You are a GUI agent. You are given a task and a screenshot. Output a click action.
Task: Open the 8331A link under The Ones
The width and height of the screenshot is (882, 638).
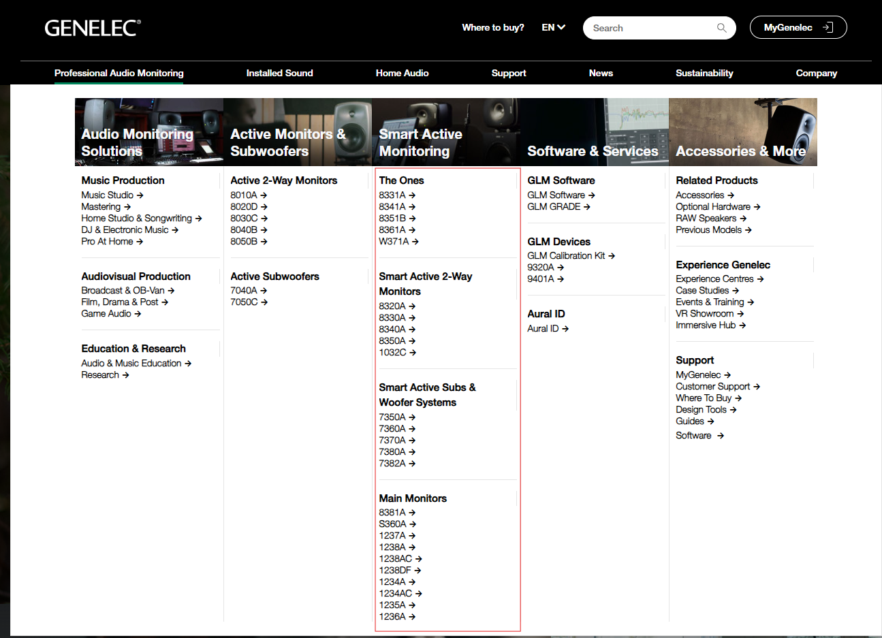[x=397, y=195]
